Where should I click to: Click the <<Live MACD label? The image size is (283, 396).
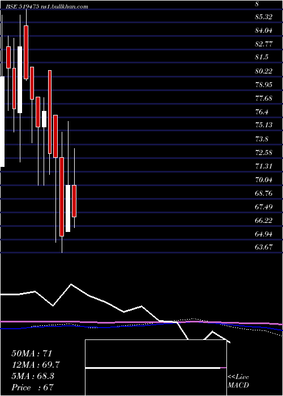[238, 381]
